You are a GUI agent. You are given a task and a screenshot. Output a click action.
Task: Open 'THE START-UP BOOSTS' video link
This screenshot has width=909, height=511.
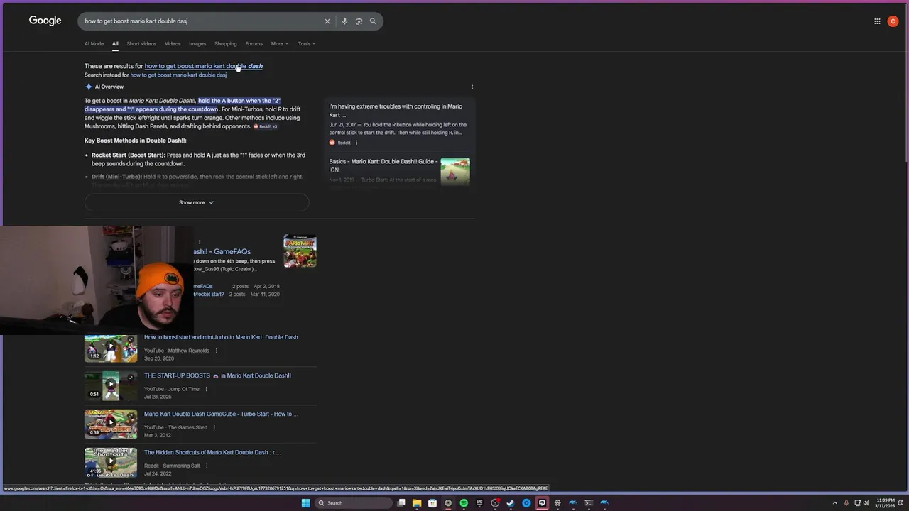pos(217,375)
